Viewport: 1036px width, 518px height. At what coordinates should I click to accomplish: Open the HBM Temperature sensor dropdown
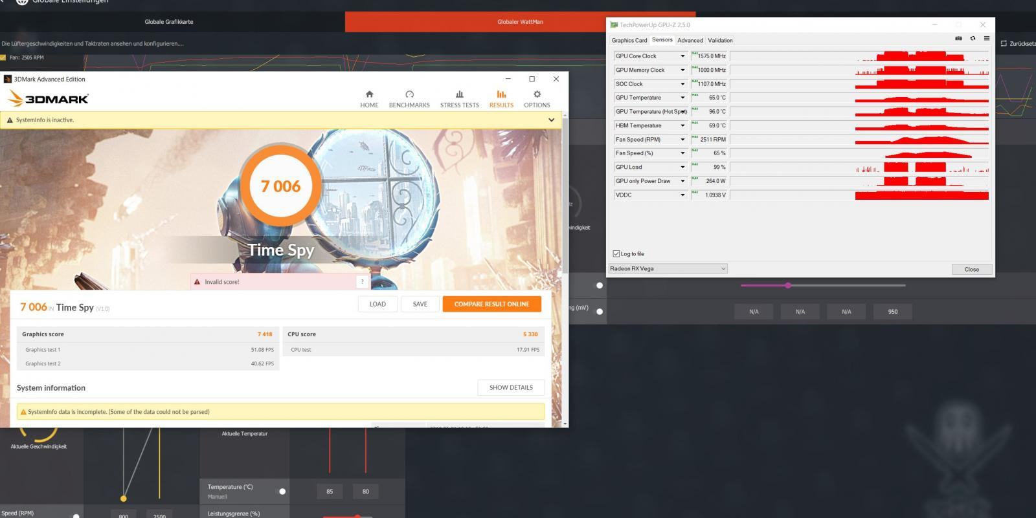click(682, 125)
